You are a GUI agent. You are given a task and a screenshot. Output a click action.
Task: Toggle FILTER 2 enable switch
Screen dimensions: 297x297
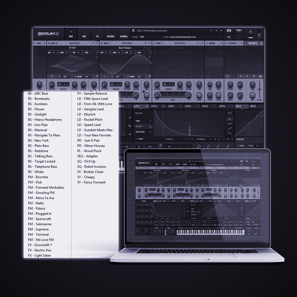pos(246,43)
